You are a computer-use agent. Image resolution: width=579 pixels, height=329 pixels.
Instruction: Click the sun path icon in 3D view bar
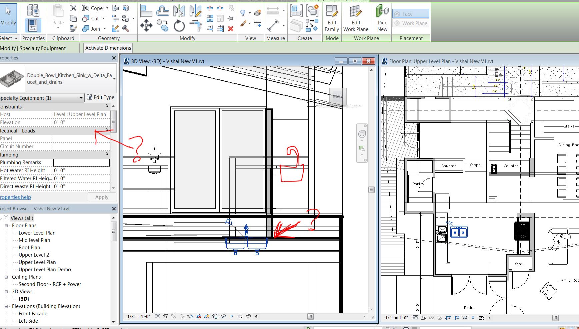click(x=173, y=316)
